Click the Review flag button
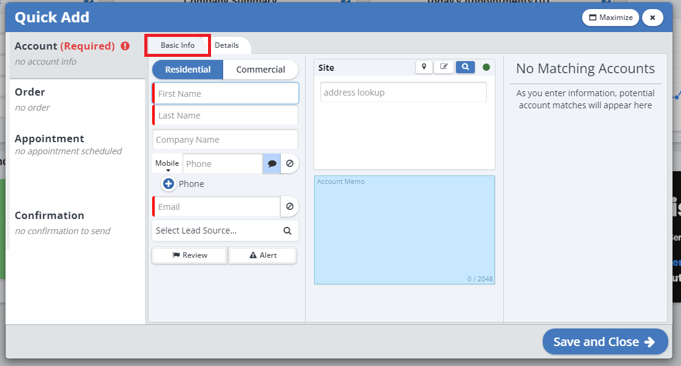 pos(189,255)
